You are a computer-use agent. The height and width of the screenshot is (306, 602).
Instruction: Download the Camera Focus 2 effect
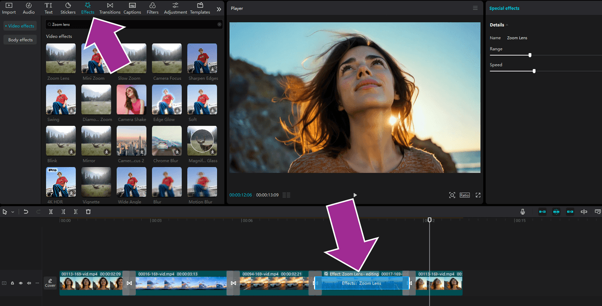coord(142,151)
